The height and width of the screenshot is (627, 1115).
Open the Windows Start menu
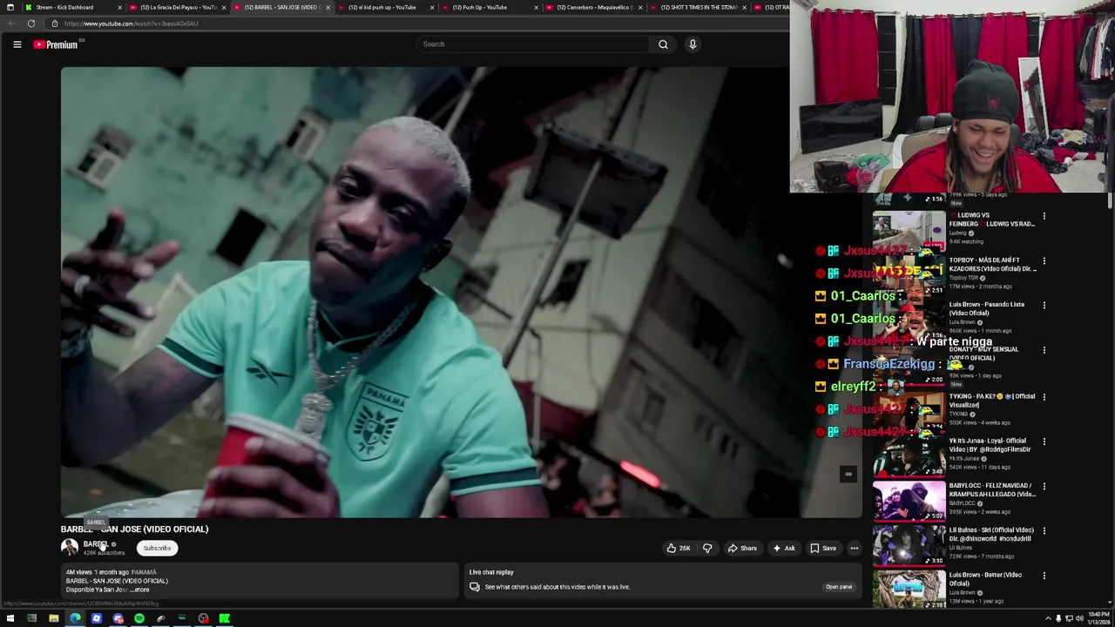10,618
